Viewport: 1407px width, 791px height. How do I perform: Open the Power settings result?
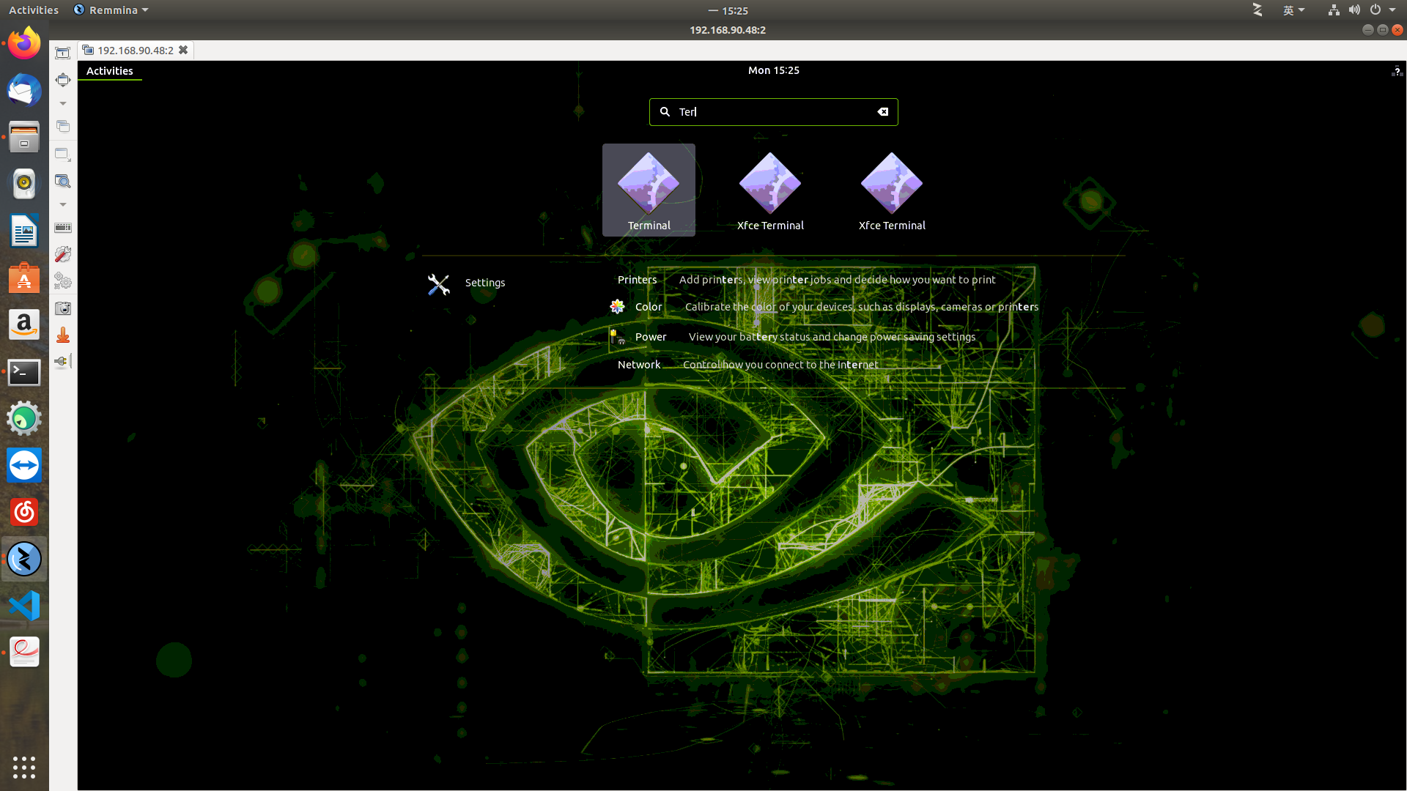793,337
